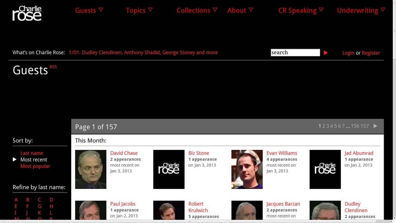Refine guests by last name letter C
The image size is (396, 223).
[x=39, y=200]
